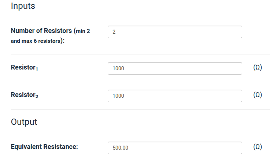270x161 pixels.
Task: Click the 'Number of Resistors' bold label
Action: pyautogui.click(x=41, y=31)
